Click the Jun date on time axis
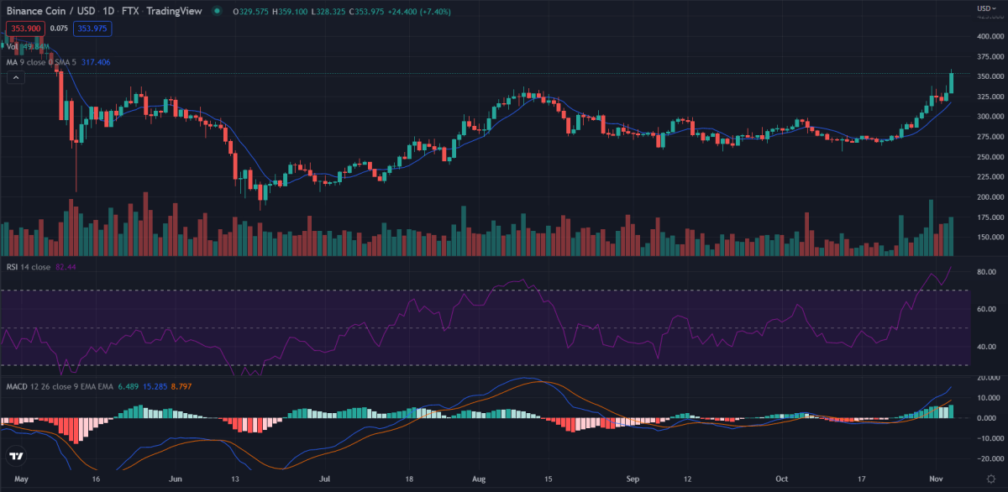Screen dimensions: 1008x492 (x=176, y=478)
